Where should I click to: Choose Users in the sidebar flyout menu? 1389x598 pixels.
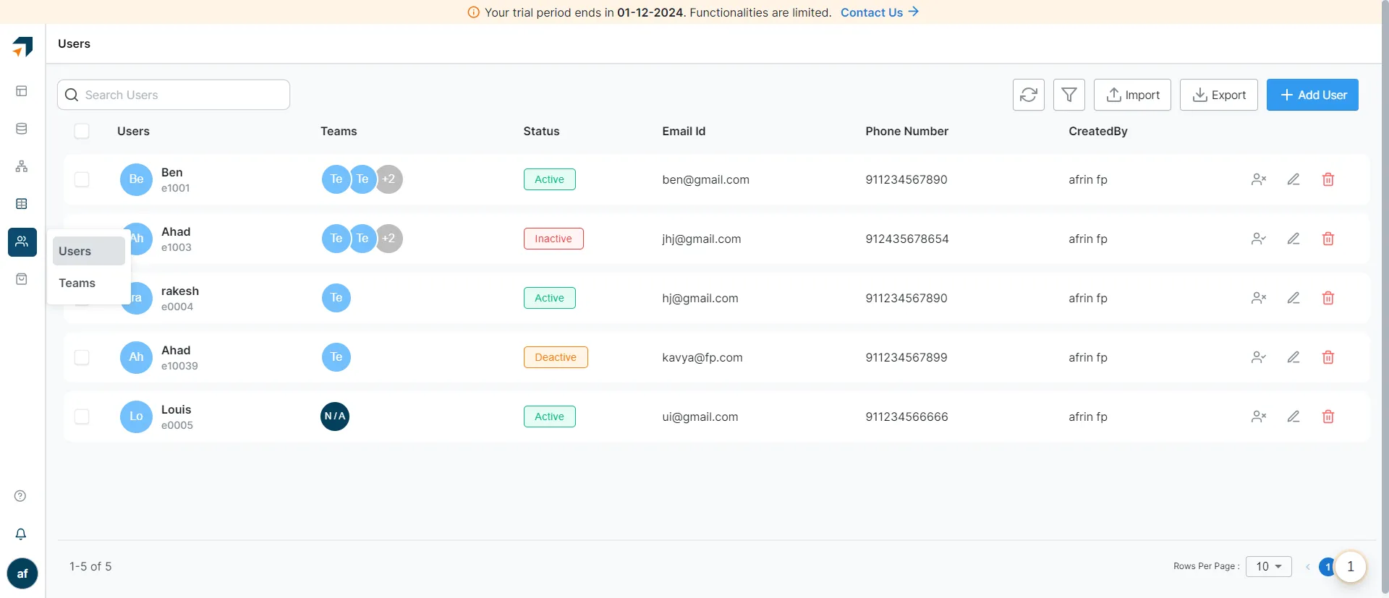pos(89,251)
